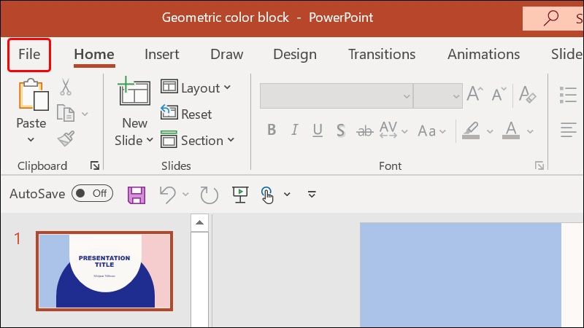Click the search magnifier icon
Image resolution: width=584 pixels, height=328 pixels.
click(551, 17)
